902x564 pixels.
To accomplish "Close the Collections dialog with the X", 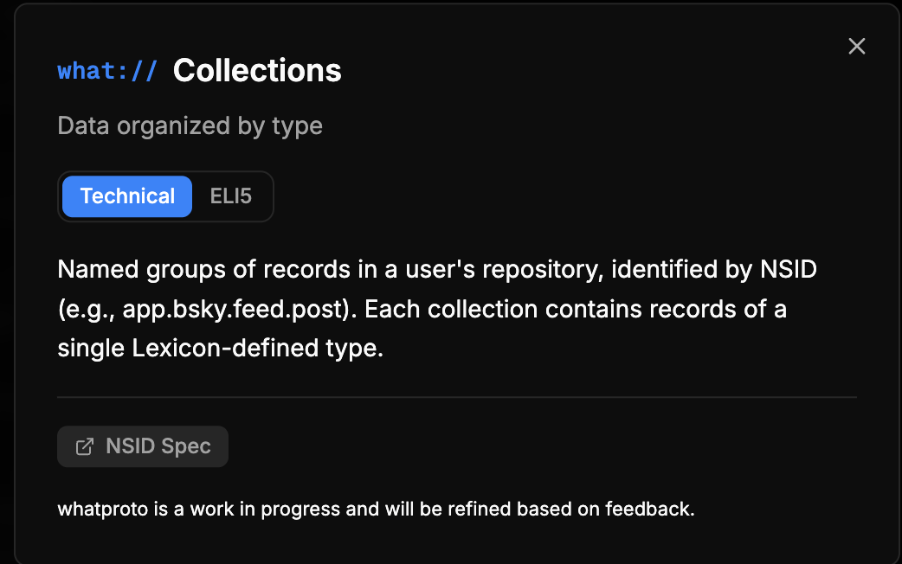I will click(856, 47).
